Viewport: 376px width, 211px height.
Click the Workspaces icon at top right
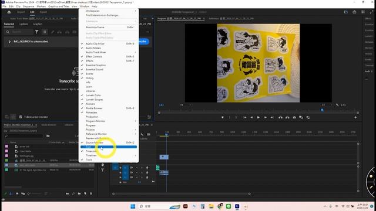346,12
